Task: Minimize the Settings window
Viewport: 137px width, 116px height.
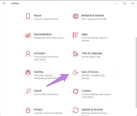Action: click(x=116, y=3)
